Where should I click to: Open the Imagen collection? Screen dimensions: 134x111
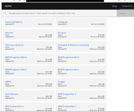[62, 82]
